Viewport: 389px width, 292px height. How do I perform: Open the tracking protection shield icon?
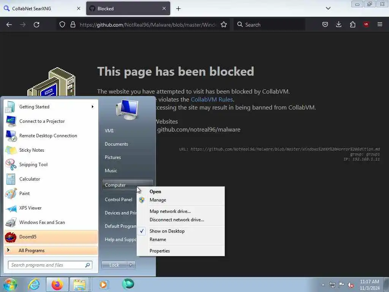tap(62, 24)
